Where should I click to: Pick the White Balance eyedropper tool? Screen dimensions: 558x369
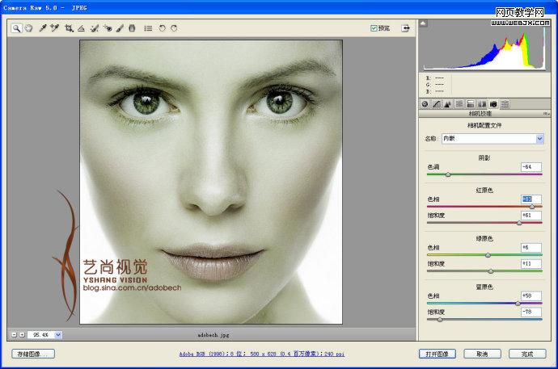click(x=43, y=28)
